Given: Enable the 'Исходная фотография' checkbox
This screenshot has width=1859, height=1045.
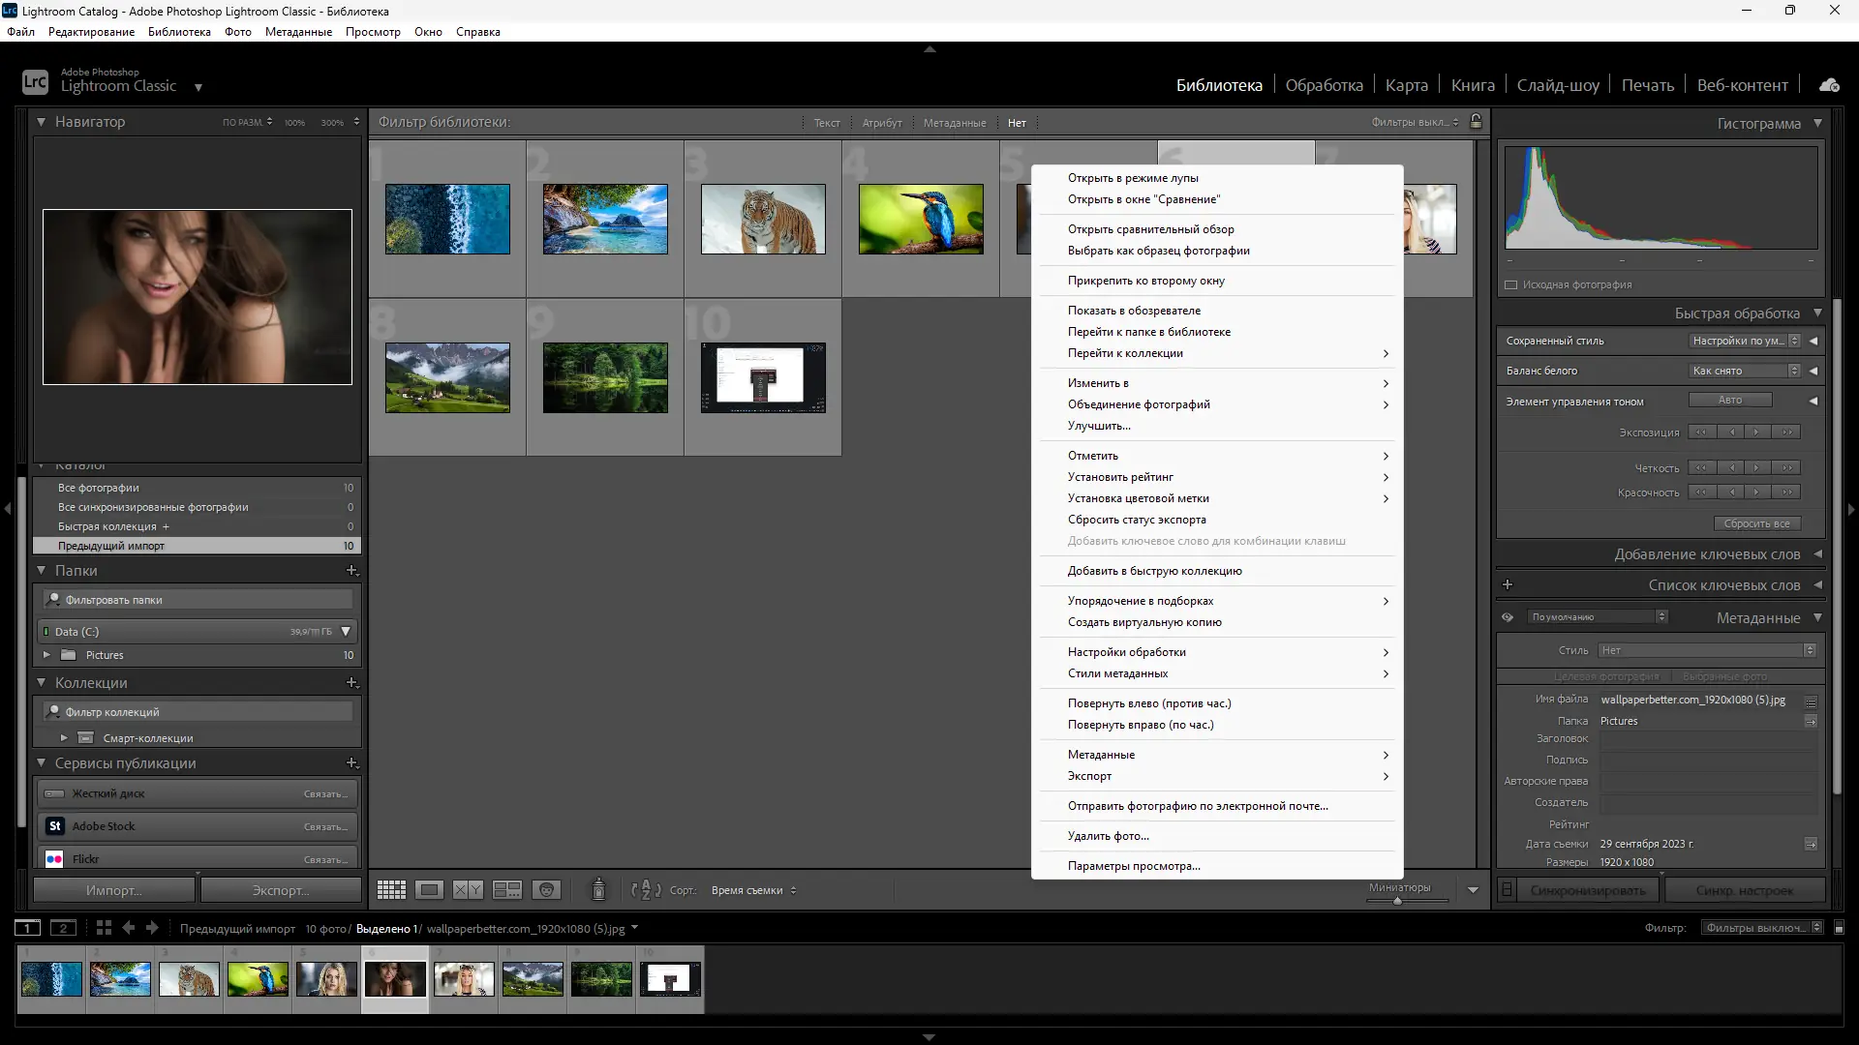Looking at the screenshot, I should pos(1511,284).
